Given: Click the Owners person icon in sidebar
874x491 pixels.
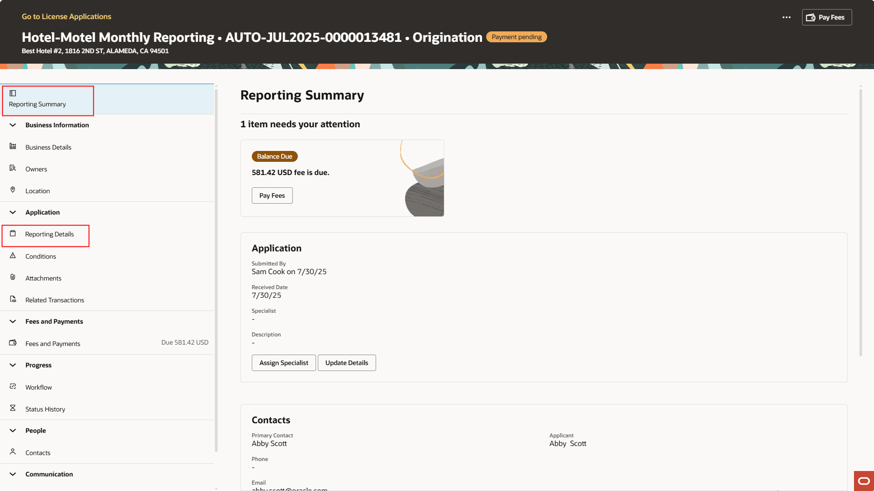Looking at the screenshot, I should pos(13,168).
